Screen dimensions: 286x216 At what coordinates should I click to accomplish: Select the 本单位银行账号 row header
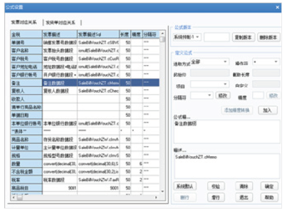click(26, 123)
